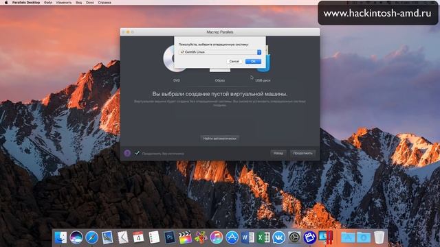Screen dimensions: 440x247
Task: Open Safari from the Dock
Action: click(x=91, y=237)
